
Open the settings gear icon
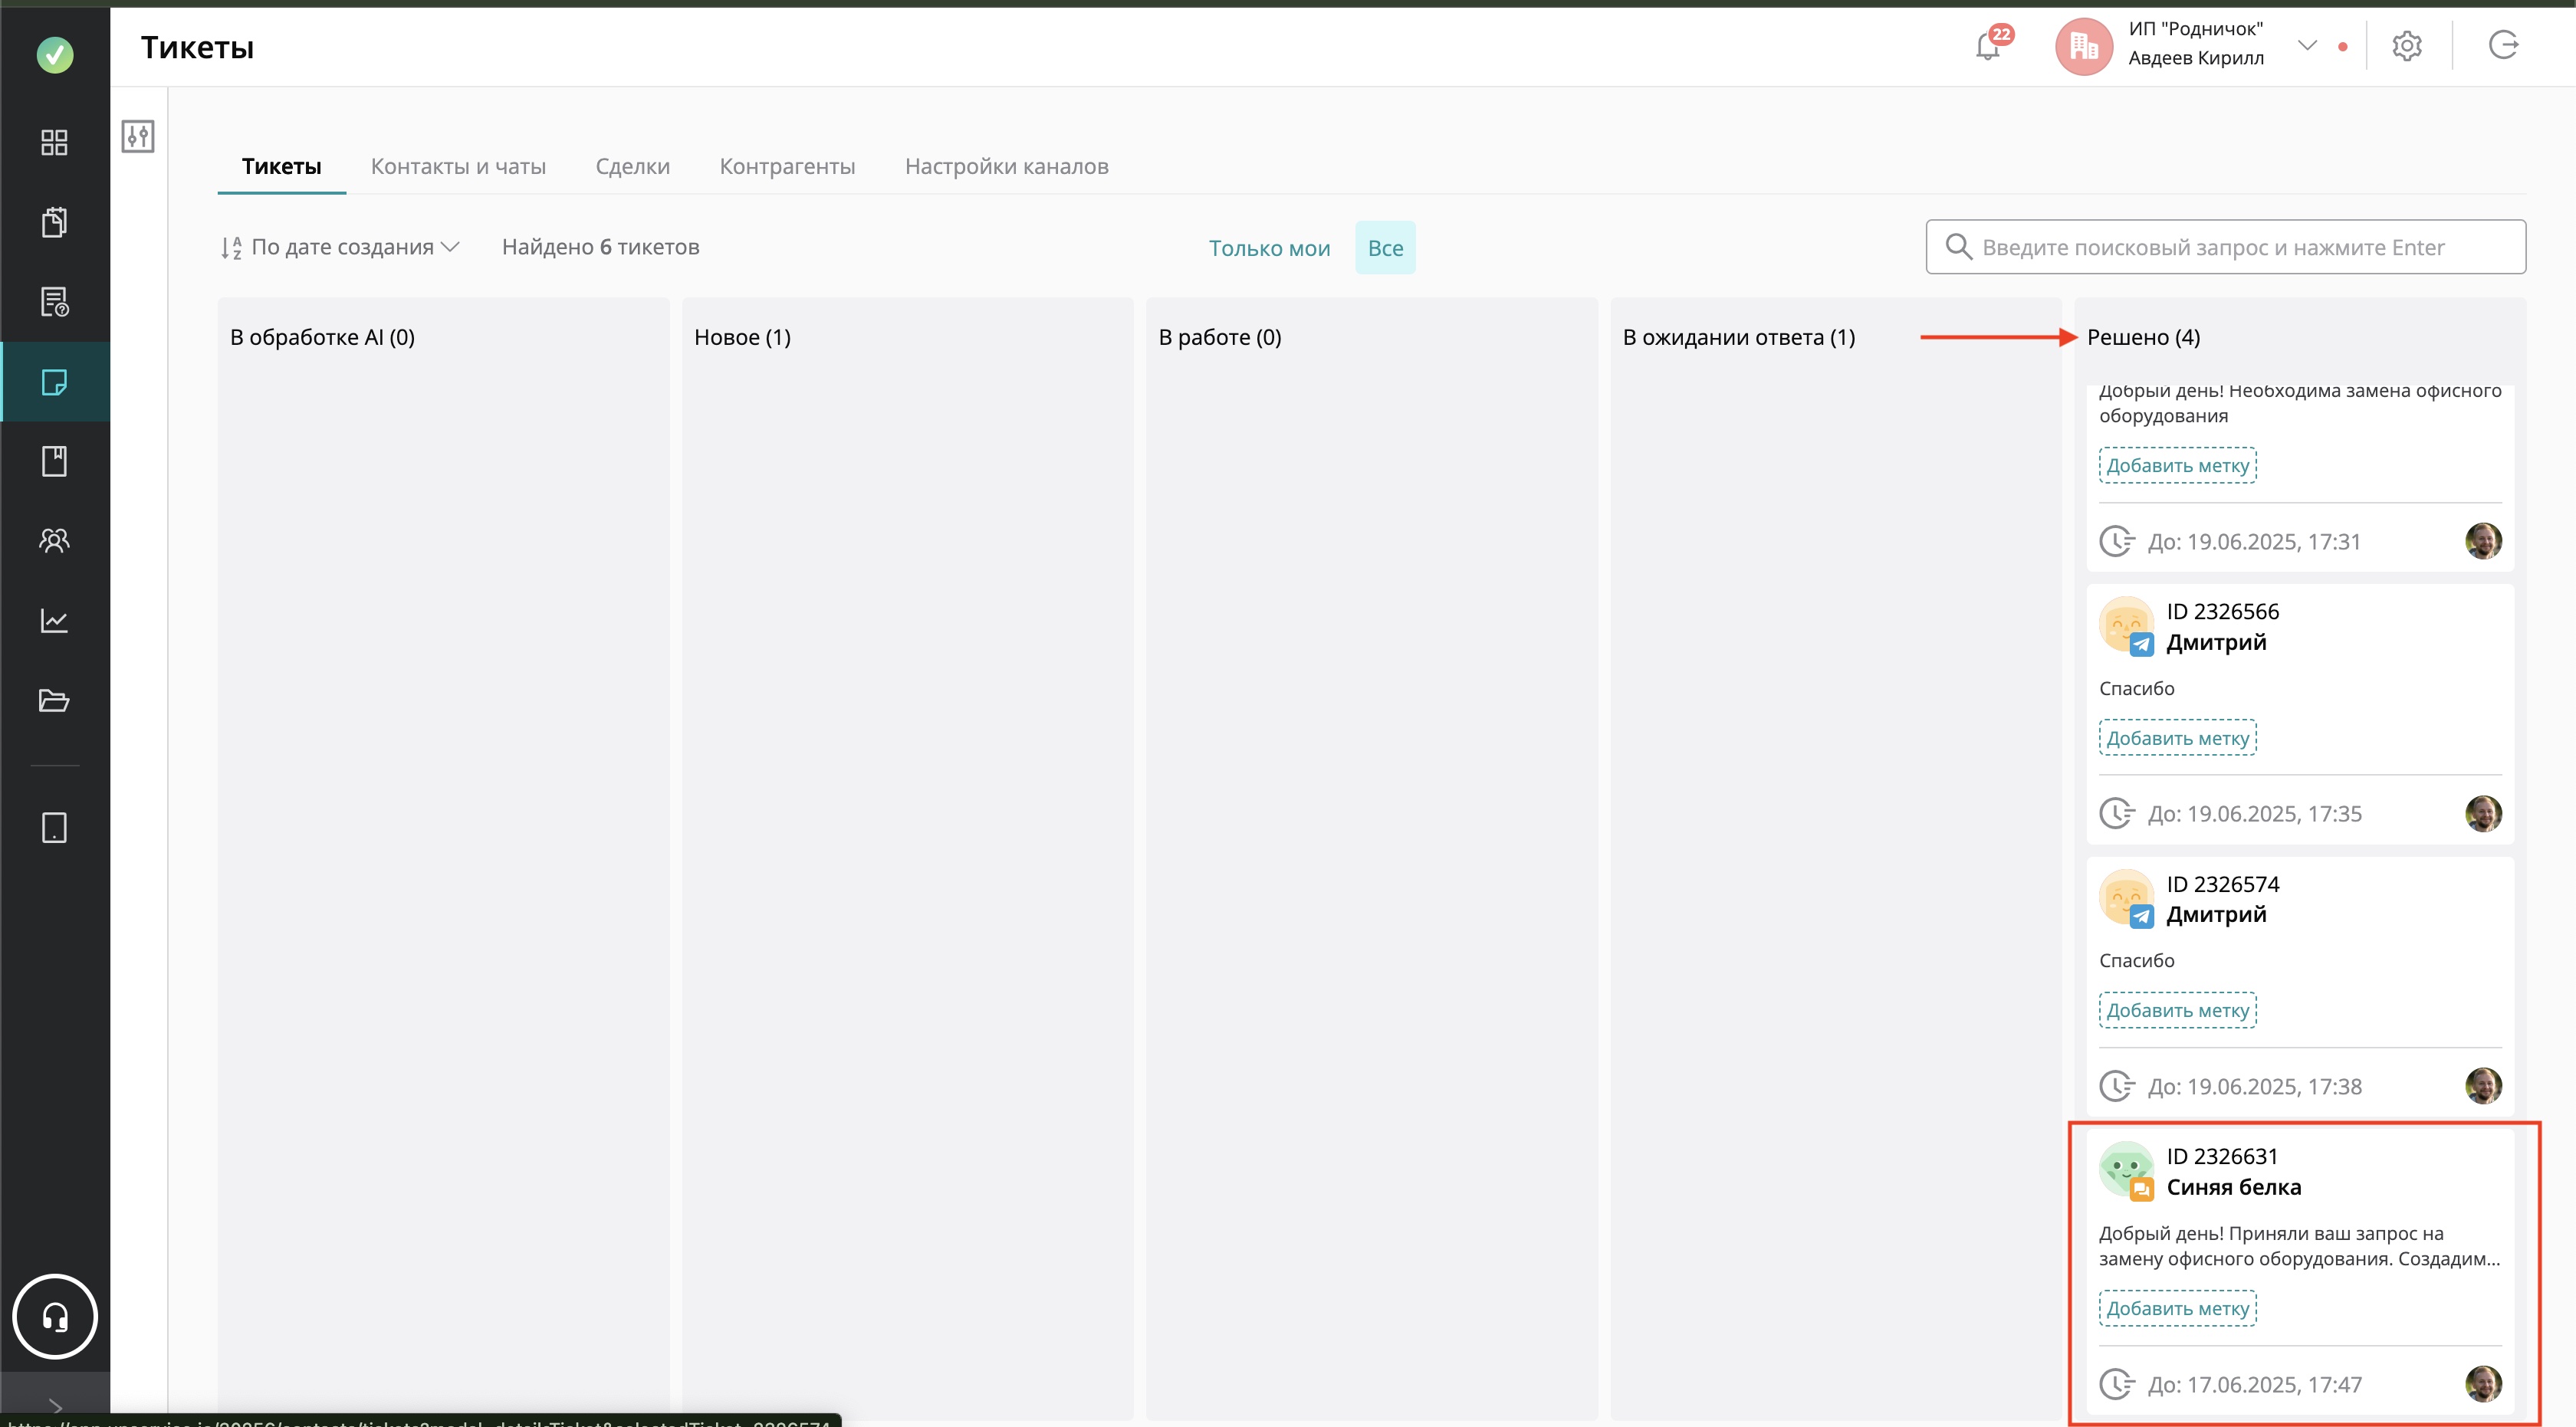(2406, 46)
